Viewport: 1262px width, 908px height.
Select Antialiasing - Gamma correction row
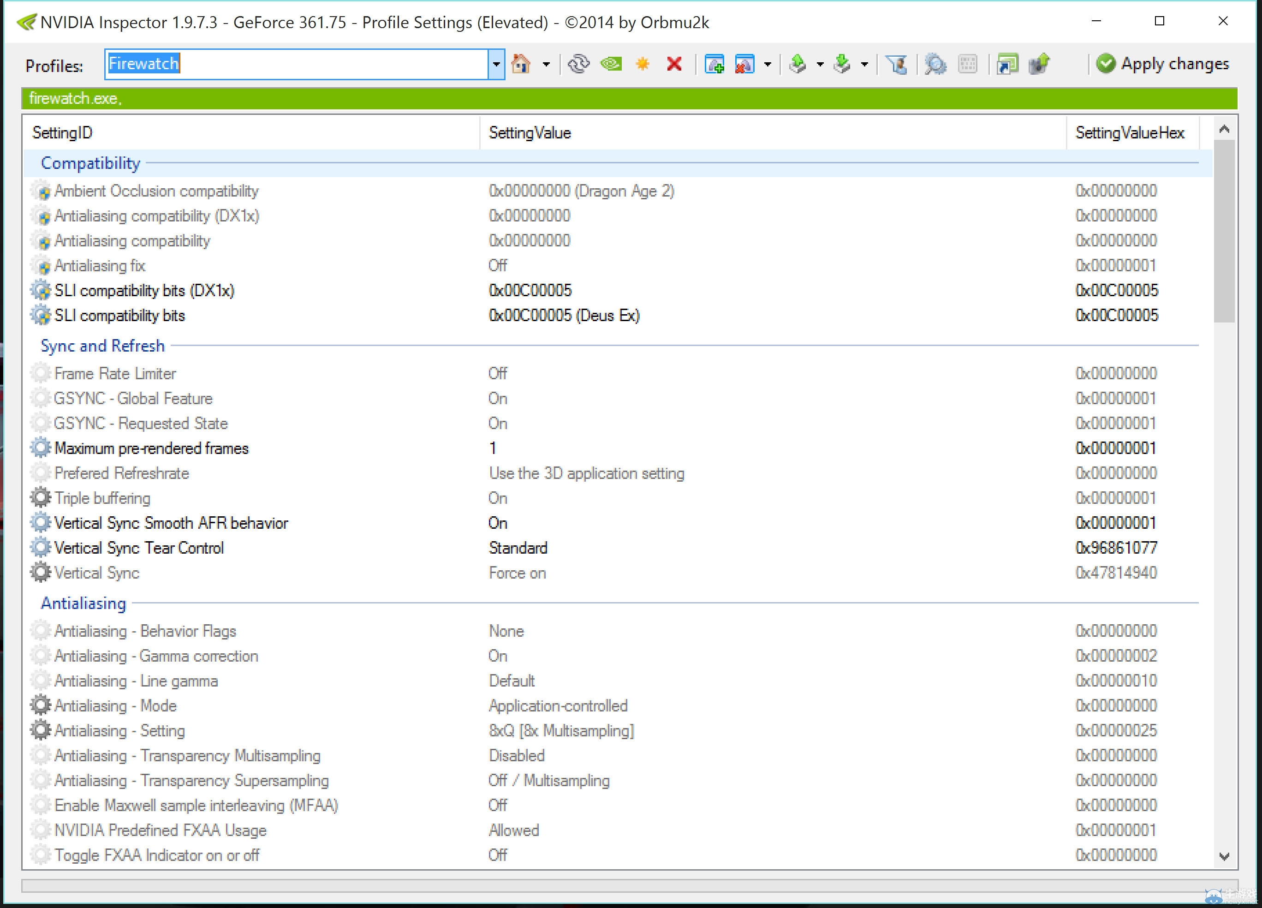coord(618,656)
